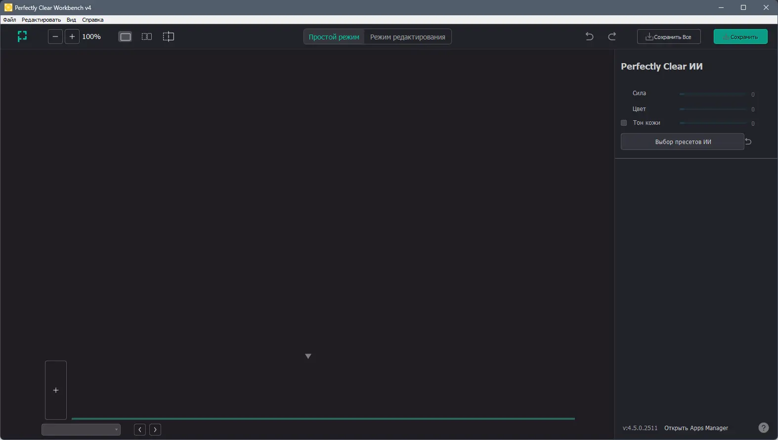
Task: Adjust the Цвет slider
Action: coord(713,109)
